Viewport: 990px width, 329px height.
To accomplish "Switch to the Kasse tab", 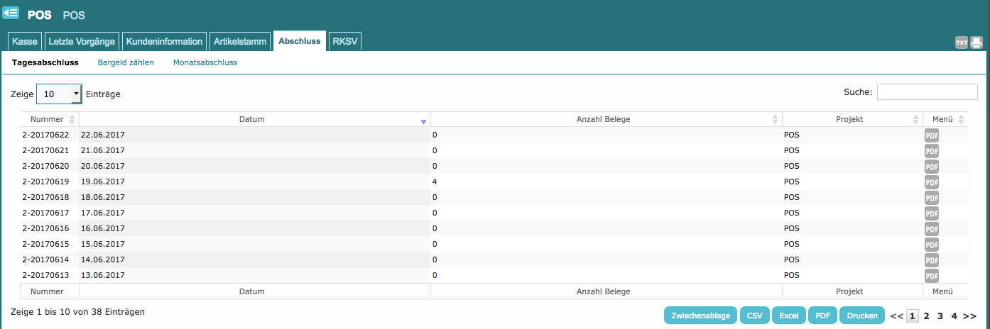I will coord(25,42).
